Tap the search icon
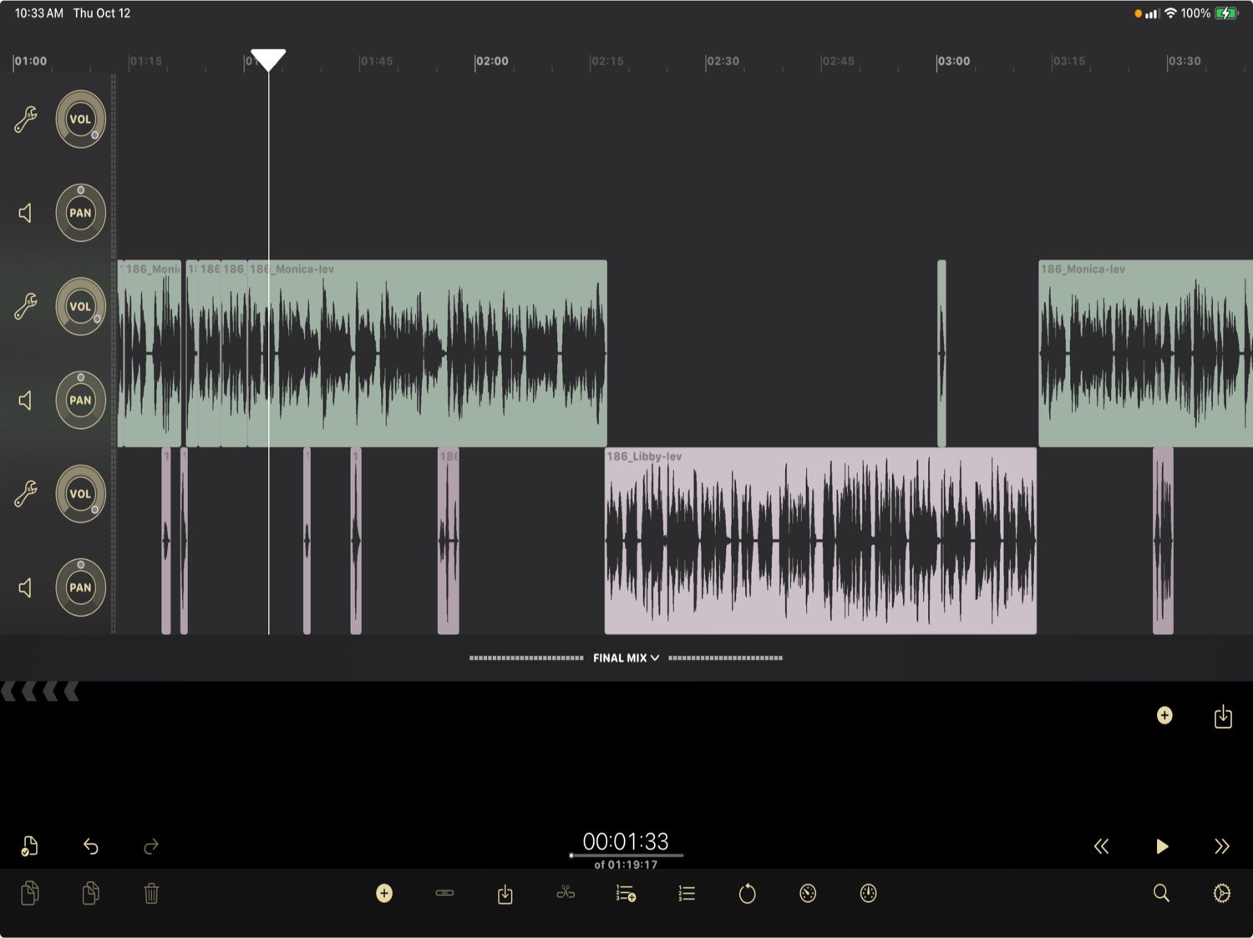The height and width of the screenshot is (938, 1253). coord(1161,893)
